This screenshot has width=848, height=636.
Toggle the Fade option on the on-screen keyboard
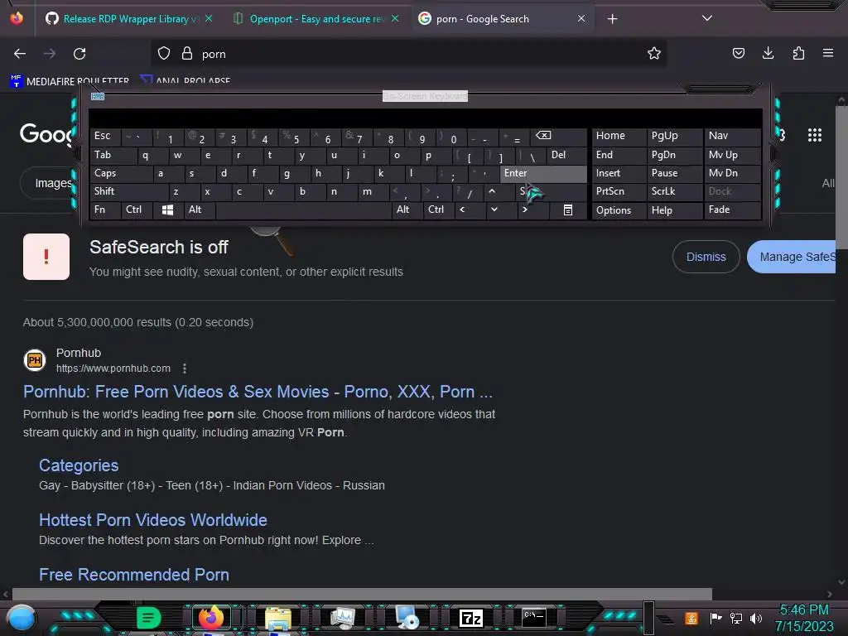(732, 210)
